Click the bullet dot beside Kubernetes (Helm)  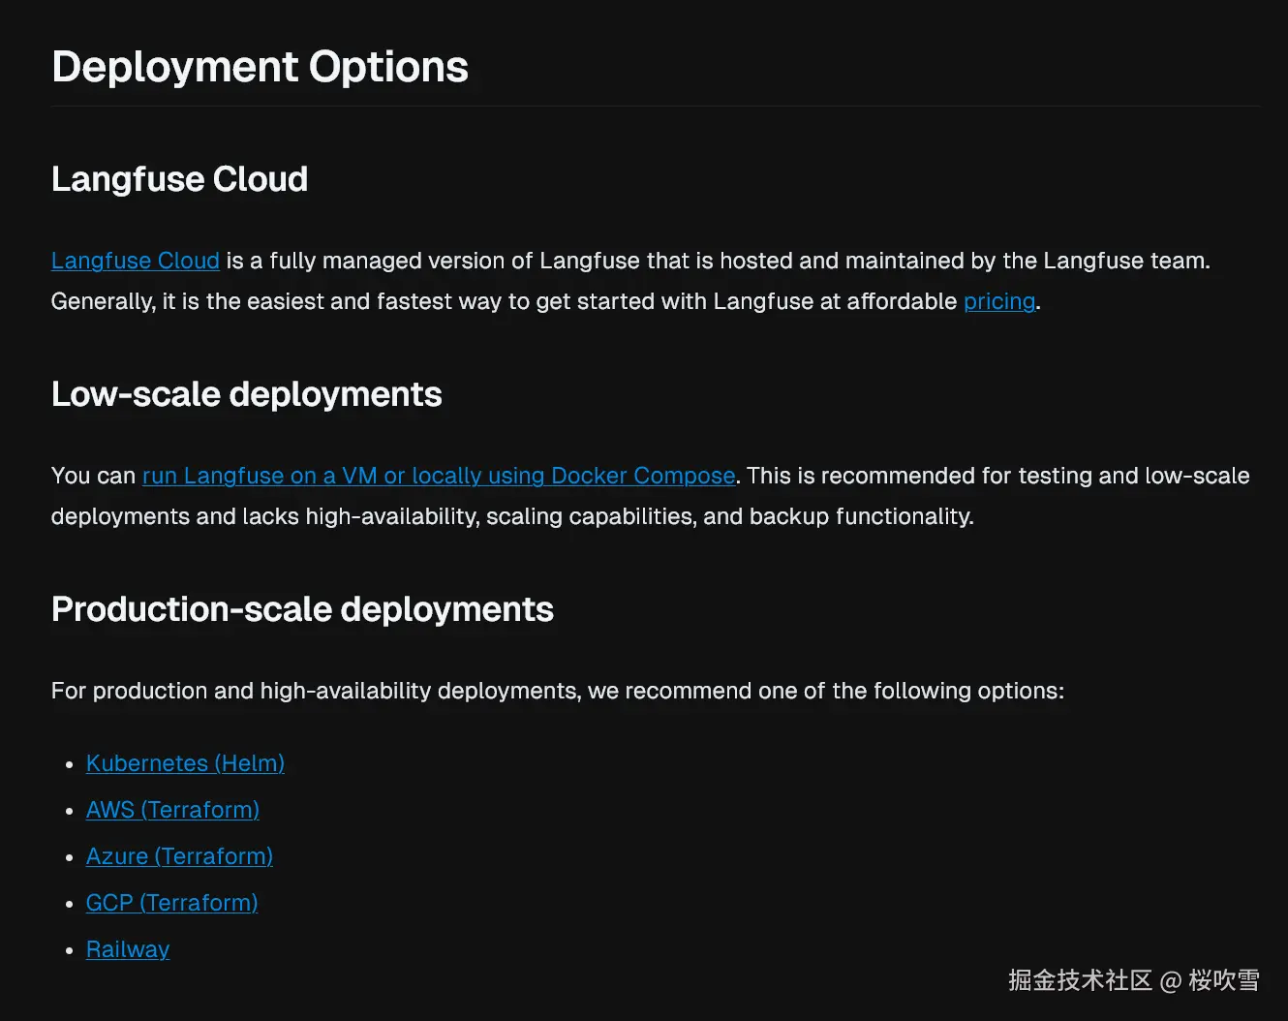coord(70,764)
